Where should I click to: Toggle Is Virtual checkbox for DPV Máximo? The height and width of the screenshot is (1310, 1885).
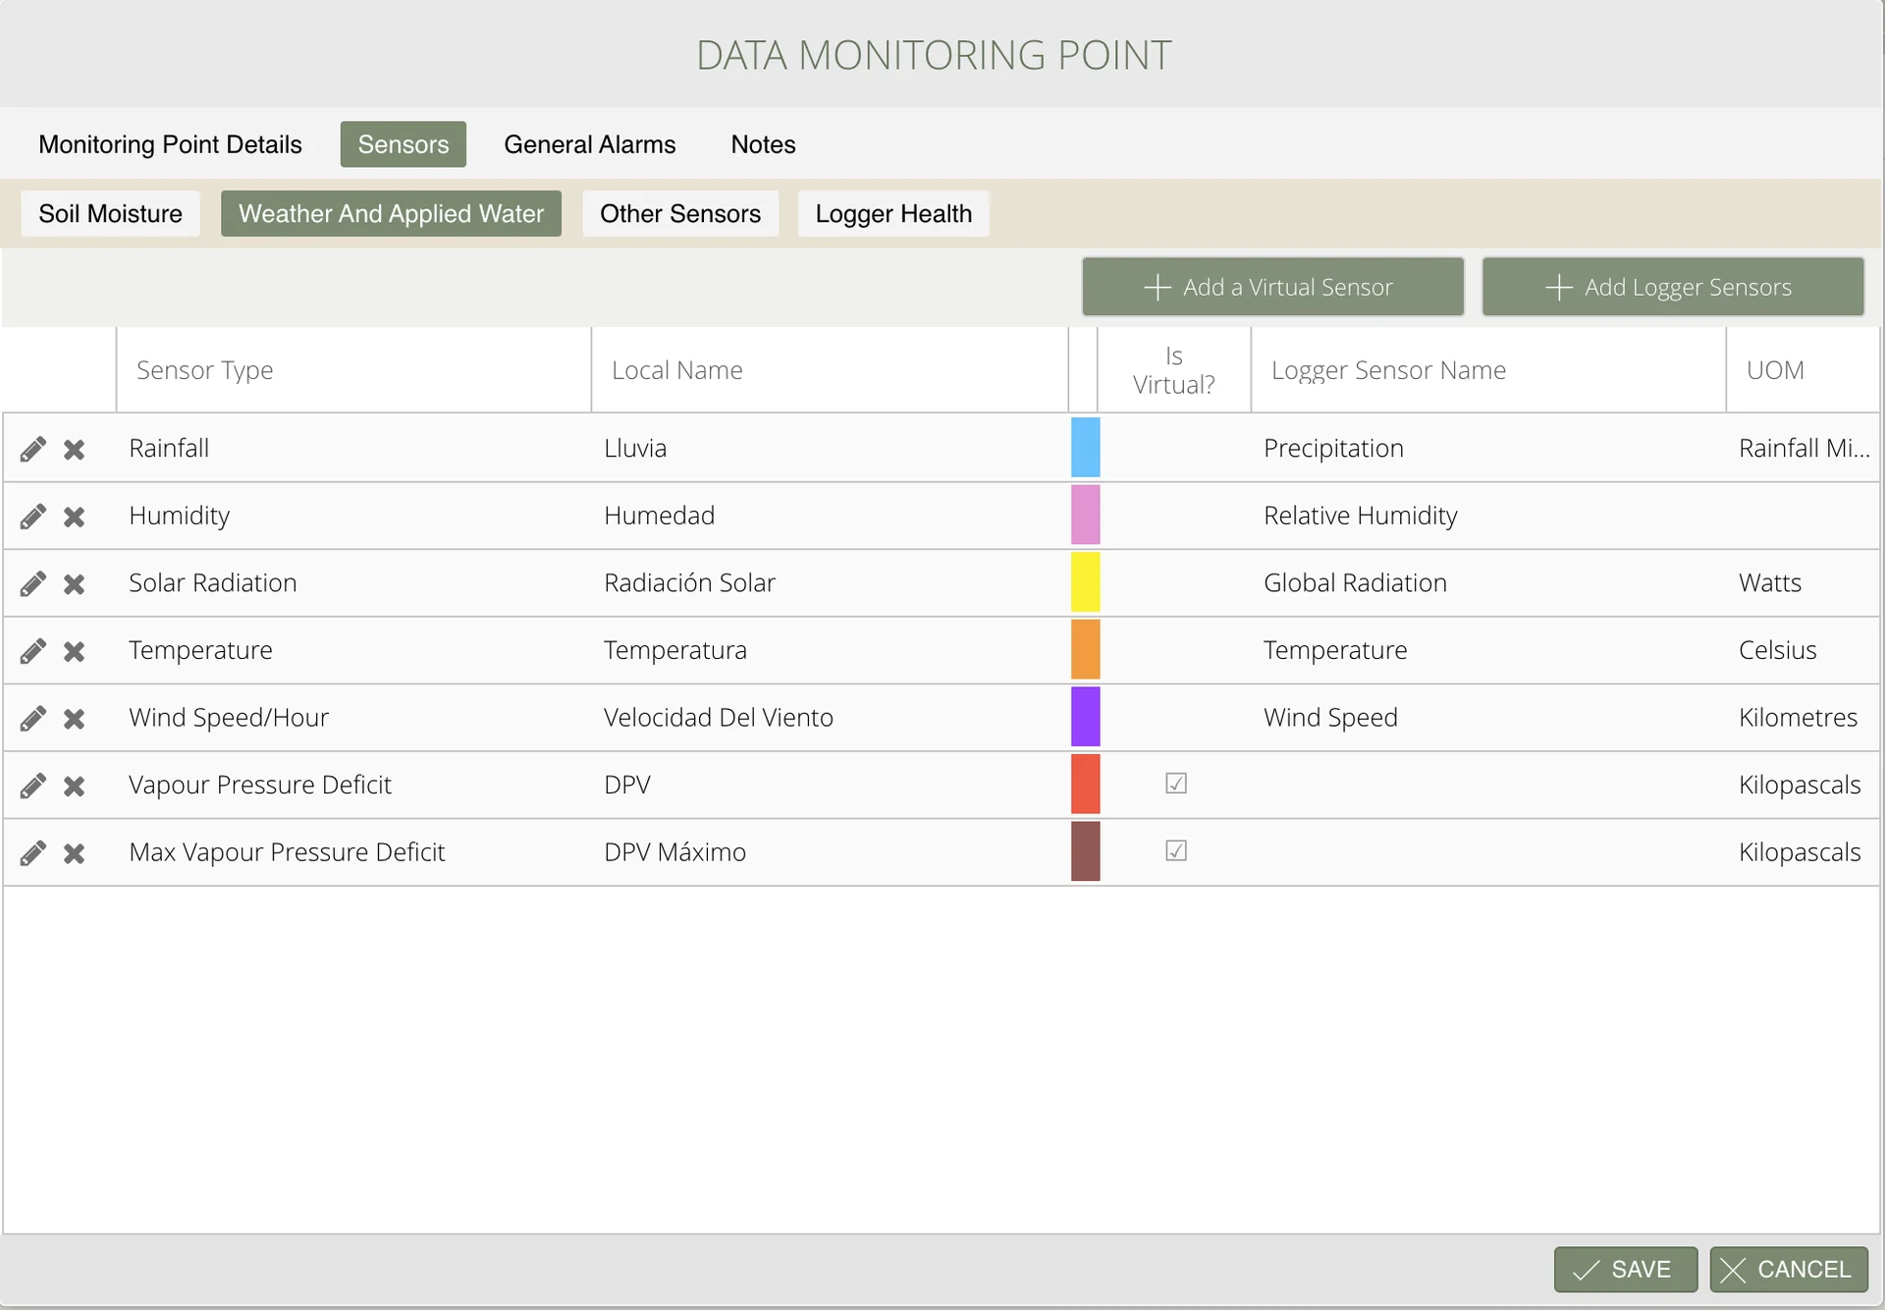click(x=1176, y=851)
